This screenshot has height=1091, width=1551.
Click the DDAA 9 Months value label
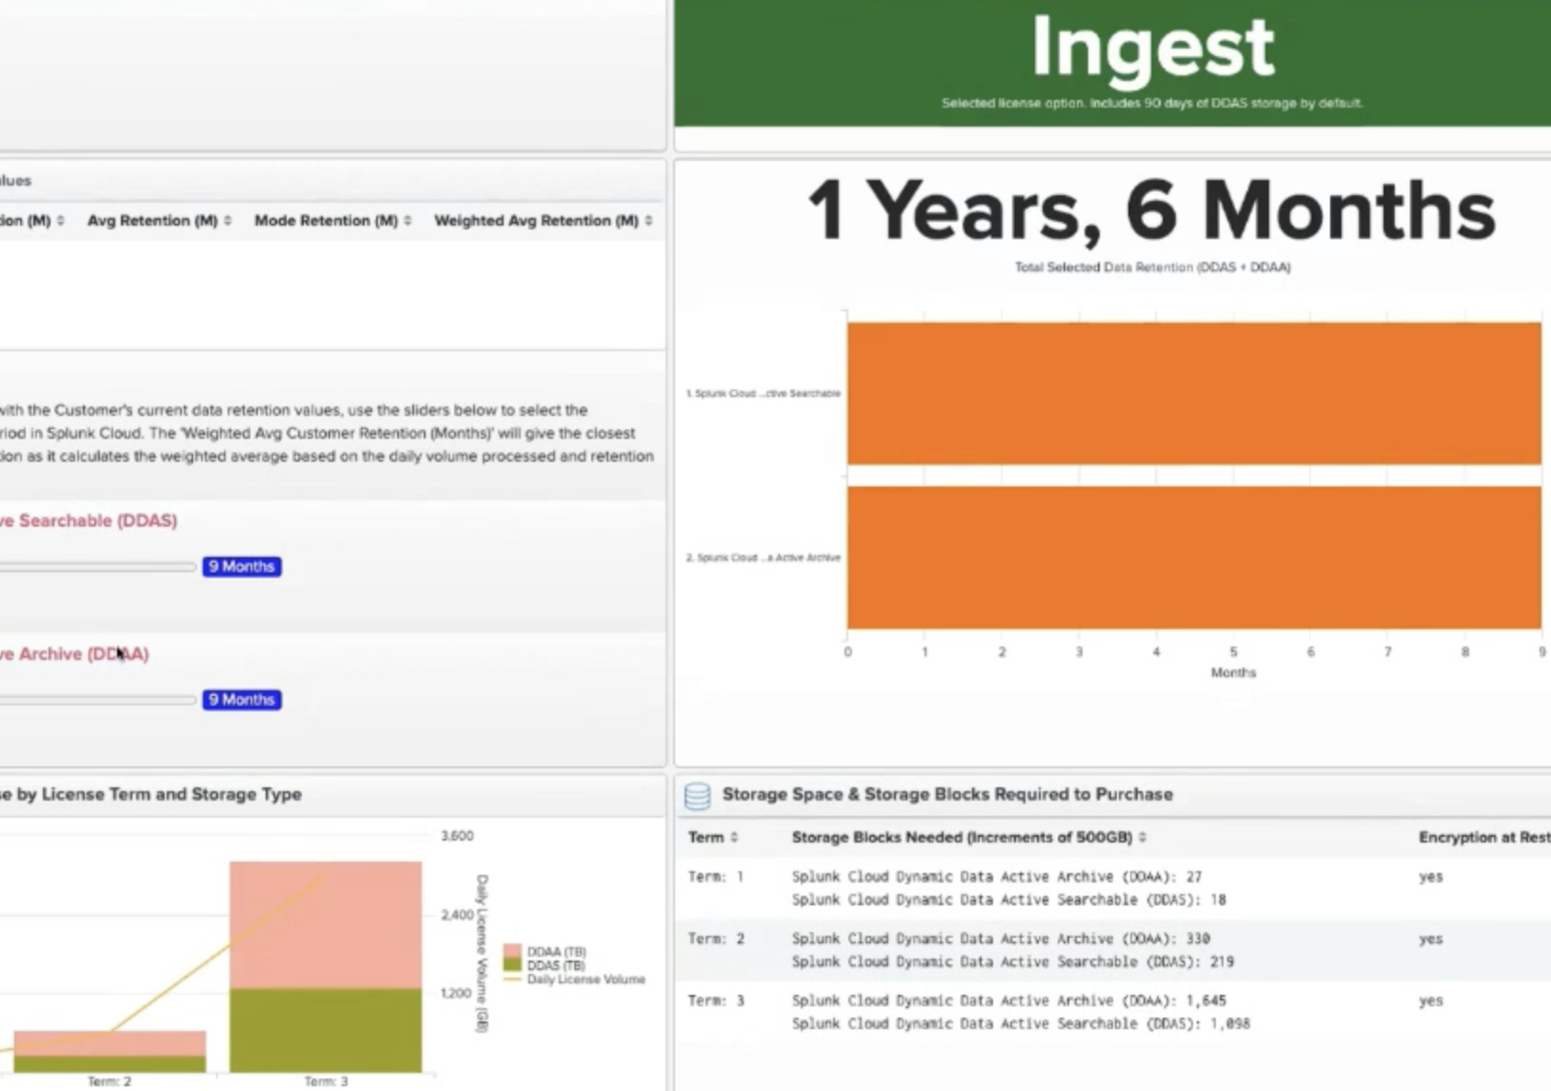pos(242,700)
